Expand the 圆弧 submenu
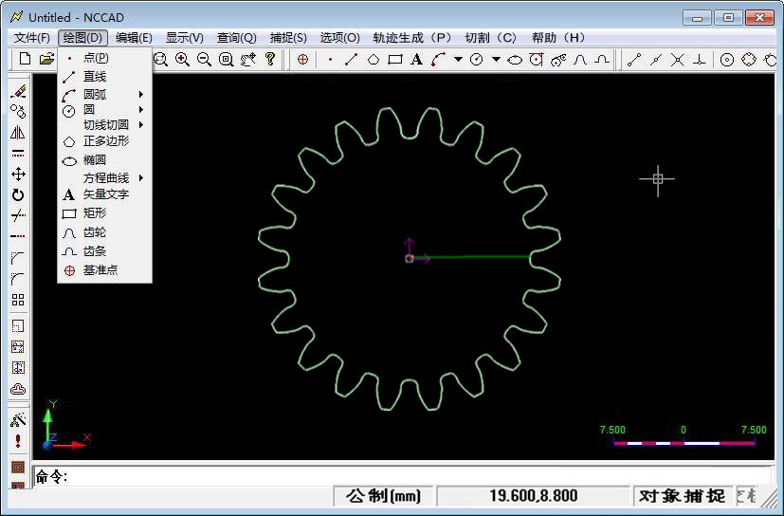Screen dimensions: 784x516 pyautogui.click(x=104, y=94)
